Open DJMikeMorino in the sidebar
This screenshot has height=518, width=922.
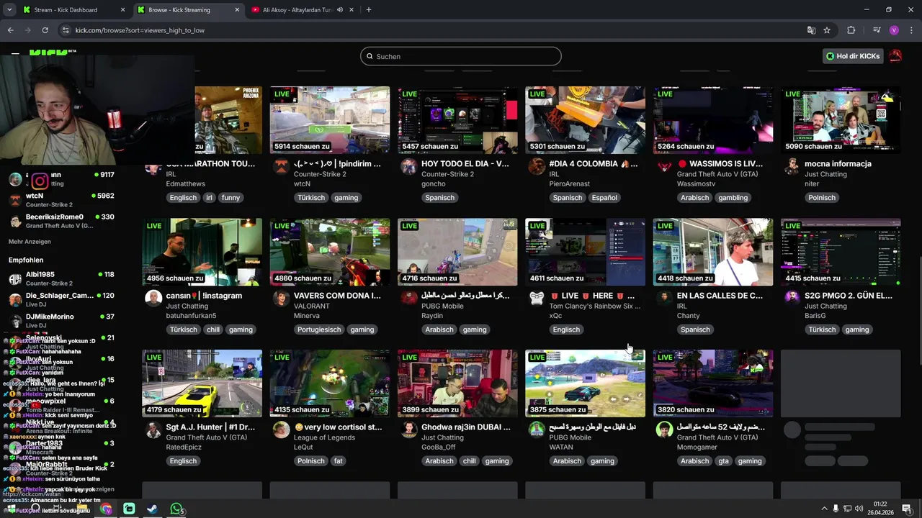point(61,321)
